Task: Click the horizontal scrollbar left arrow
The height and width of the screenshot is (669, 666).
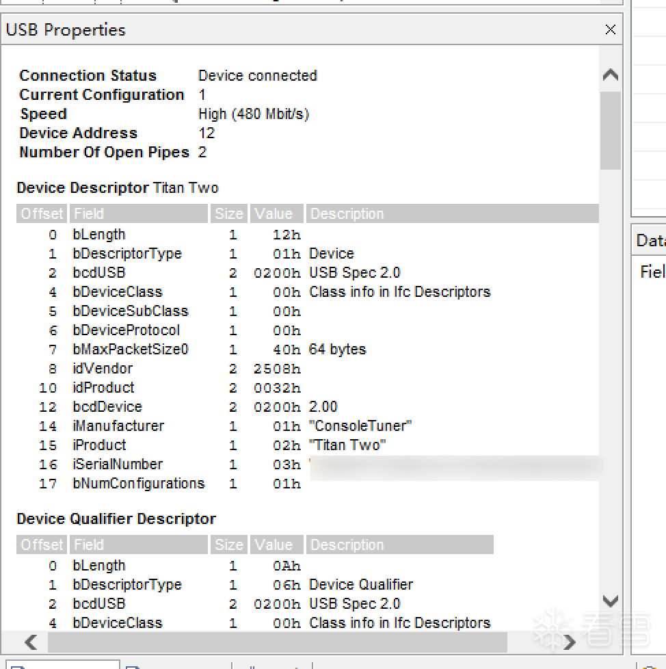Action: click(31, 642)
